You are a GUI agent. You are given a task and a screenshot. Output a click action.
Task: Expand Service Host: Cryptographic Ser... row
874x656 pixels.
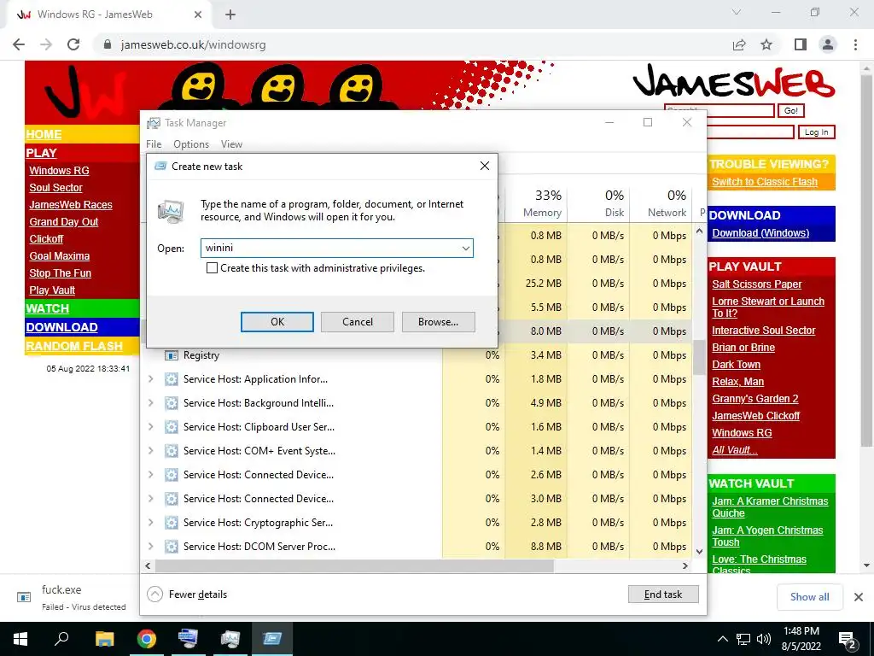[x=151, y=523]
